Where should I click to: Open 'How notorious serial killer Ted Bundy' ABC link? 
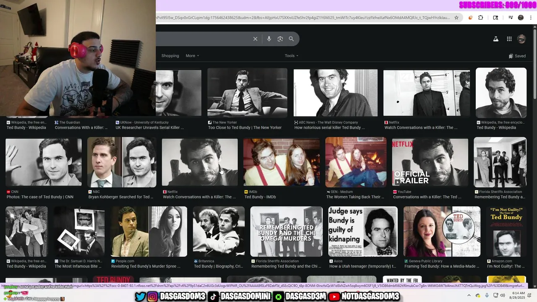[330, 128]
